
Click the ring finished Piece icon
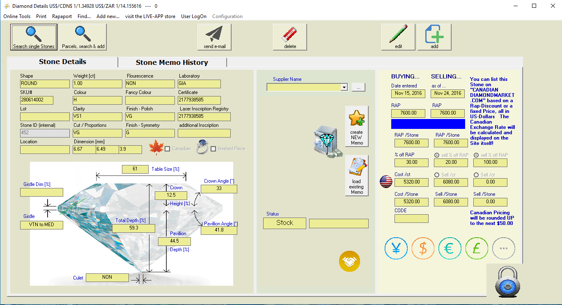coord(202,148)
